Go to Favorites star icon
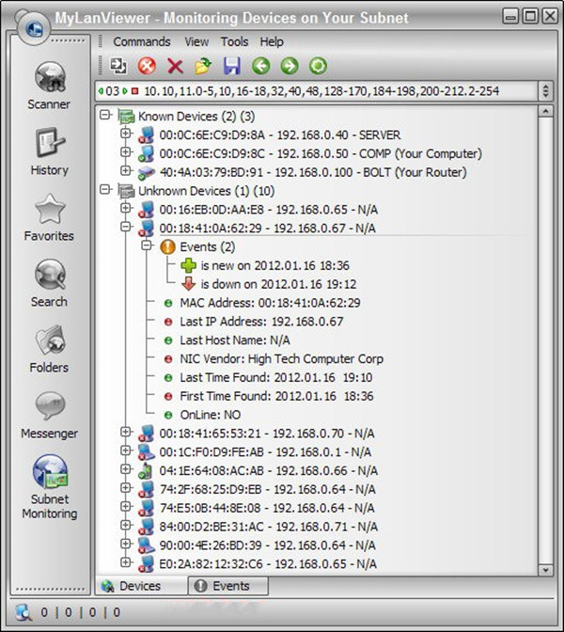Screen dimensions: 564x632 pyautogui.click(x=49, y=217)
